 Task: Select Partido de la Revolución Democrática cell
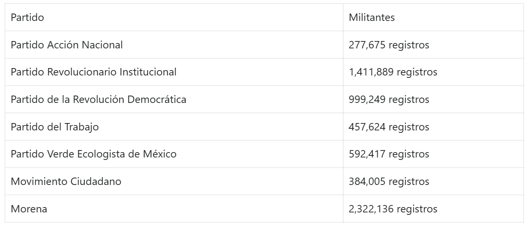[98, 100]
